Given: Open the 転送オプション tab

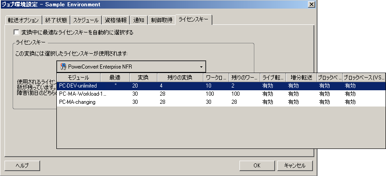Looking at the screenshot, I should pos(23,20).
